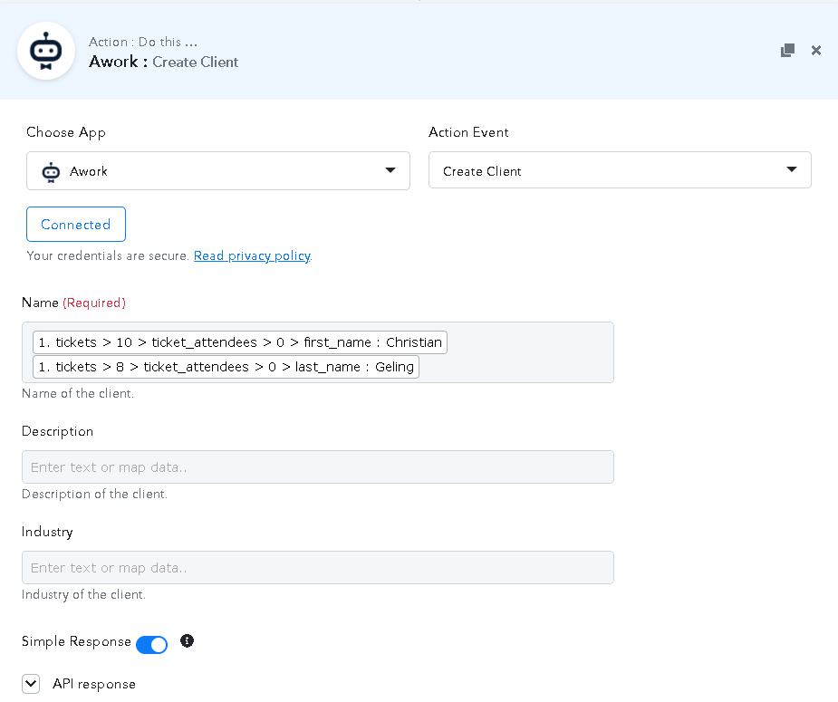Image resolution: width=838 pixels, height=702 pixels.
Task: Click the duplicate action icon in header
Action: click(x=787, y=51)
